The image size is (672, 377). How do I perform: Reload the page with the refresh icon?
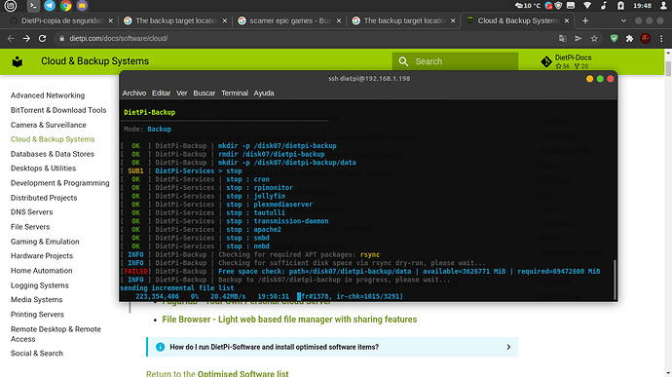[42, 38]
